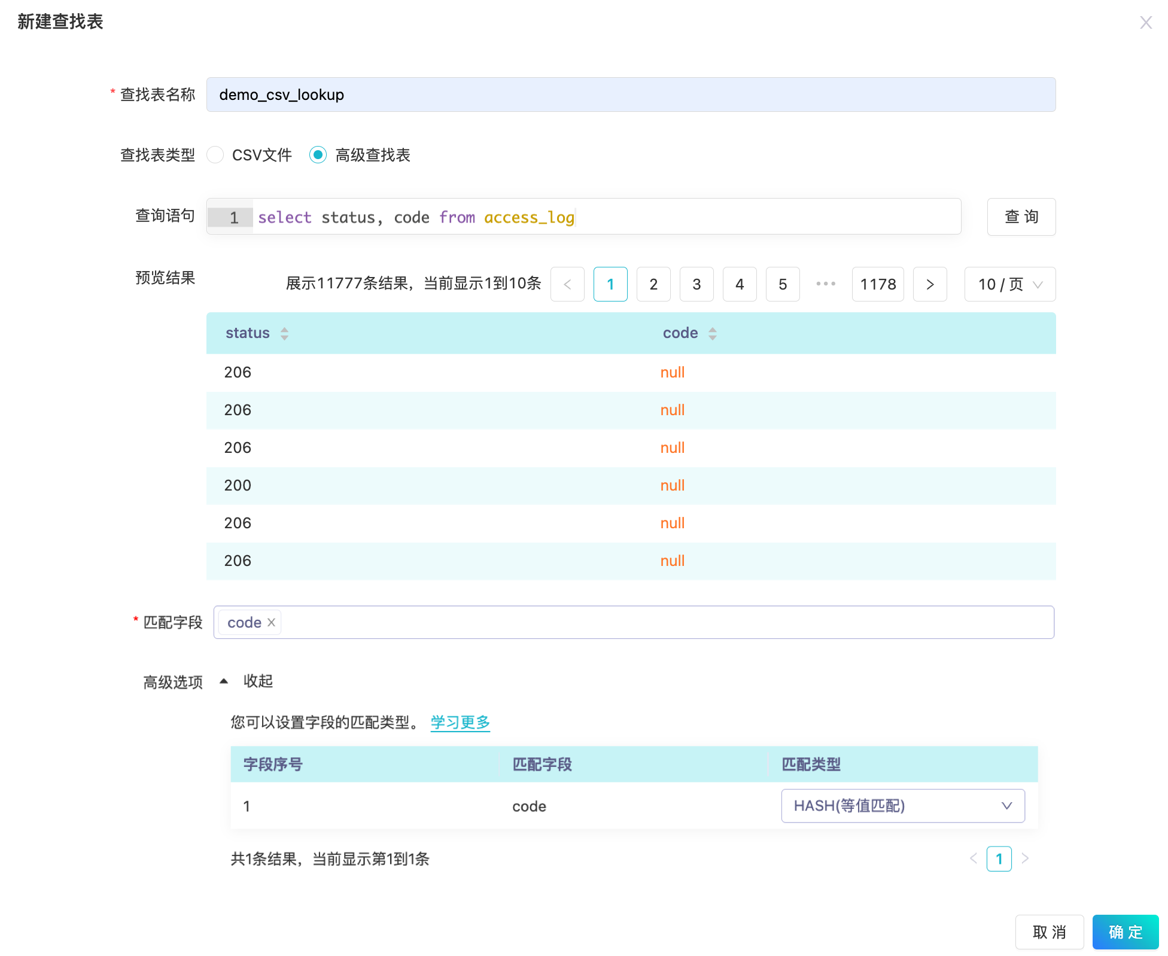The image size is (1168, 956).
Task: Go to previous preview page arrow
Action: coord(567,284)
